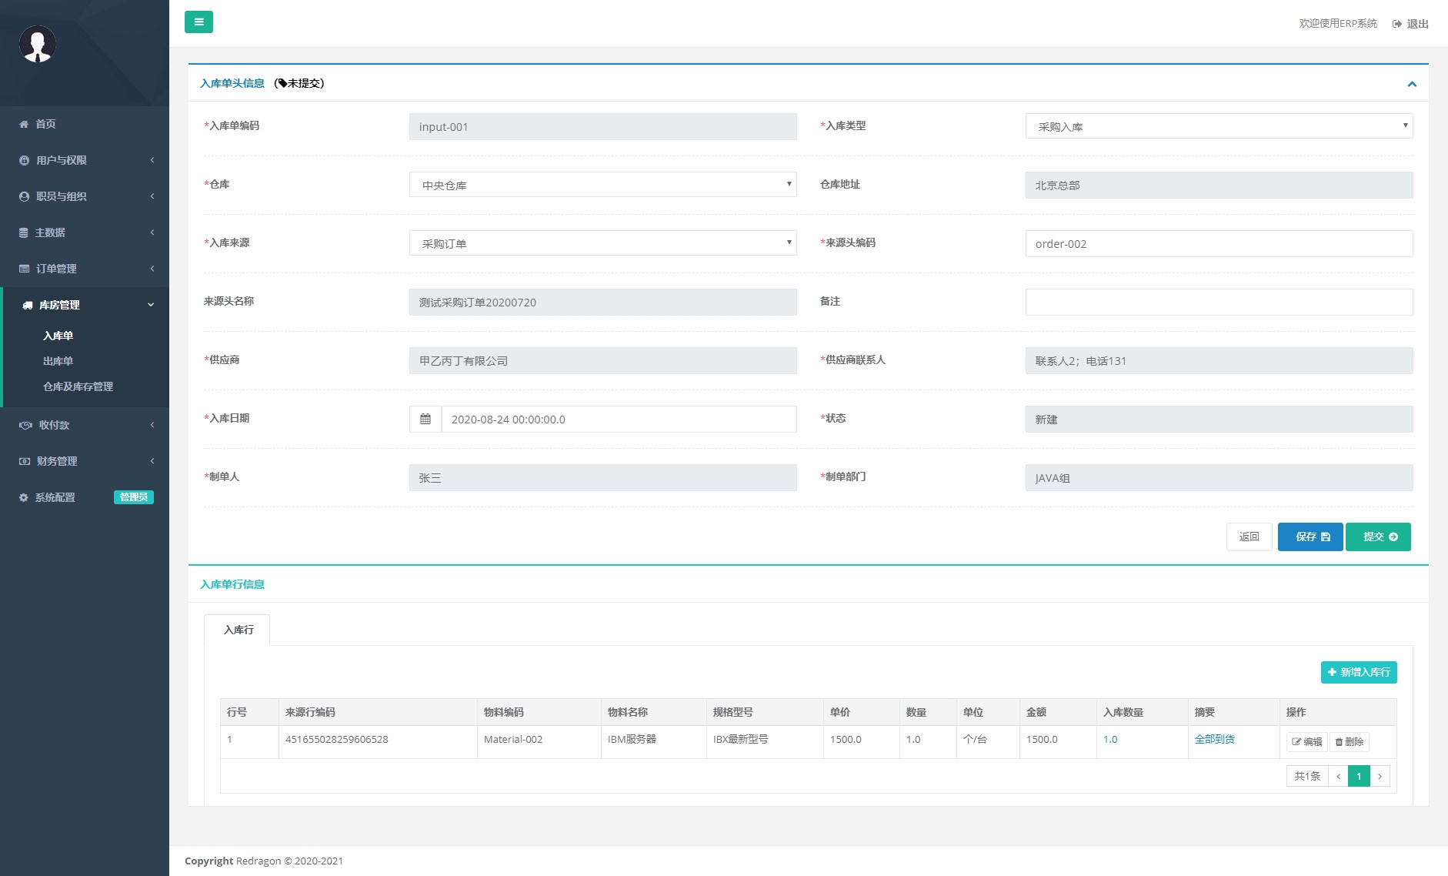This screenshot has height=876, width=1448.
Task: Click the 供应商 field 甲乙丙丁有限公司
Action: pyautogui.click(x=602, y=360)
